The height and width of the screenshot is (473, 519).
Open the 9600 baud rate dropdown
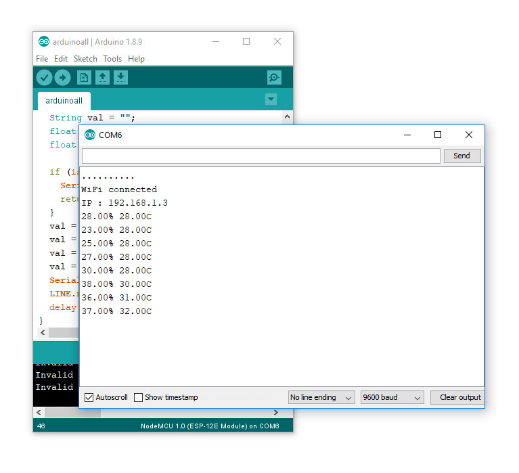[x=392, y=397]
